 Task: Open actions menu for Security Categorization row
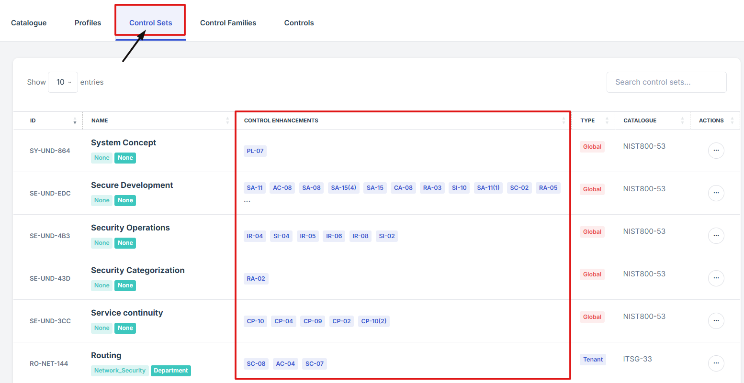(716, 278)
